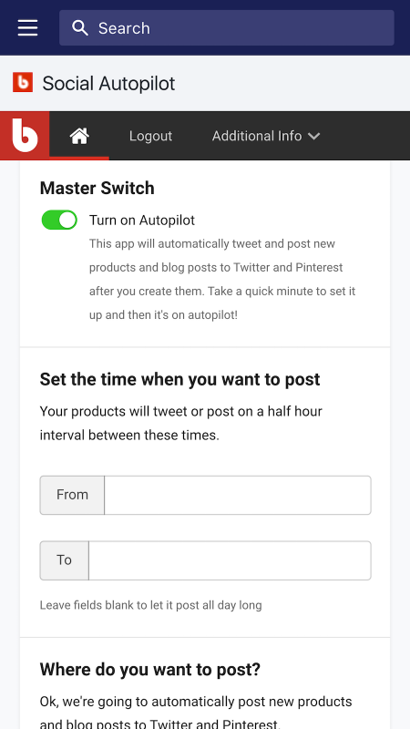Click the red b logo in navbar
The height and width of the screenshot is (729, 410).
pos(25,135)
